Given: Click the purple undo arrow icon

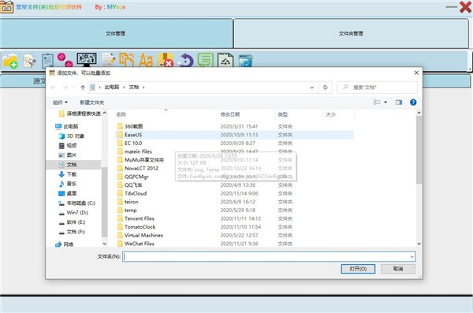Looking at the screenshot, I should (185, 60).
